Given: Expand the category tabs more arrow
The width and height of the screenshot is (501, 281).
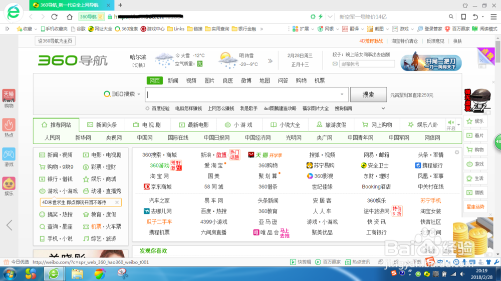Looking at the screenshot, I should click(458, 124).
